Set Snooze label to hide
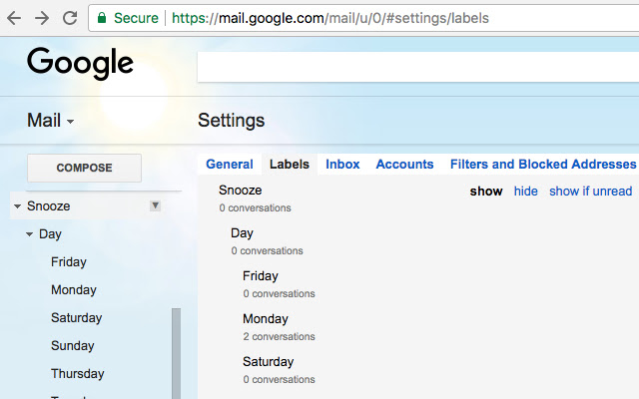Image resolution: width=639 pixels, height=399 pixels. (525, 191)
